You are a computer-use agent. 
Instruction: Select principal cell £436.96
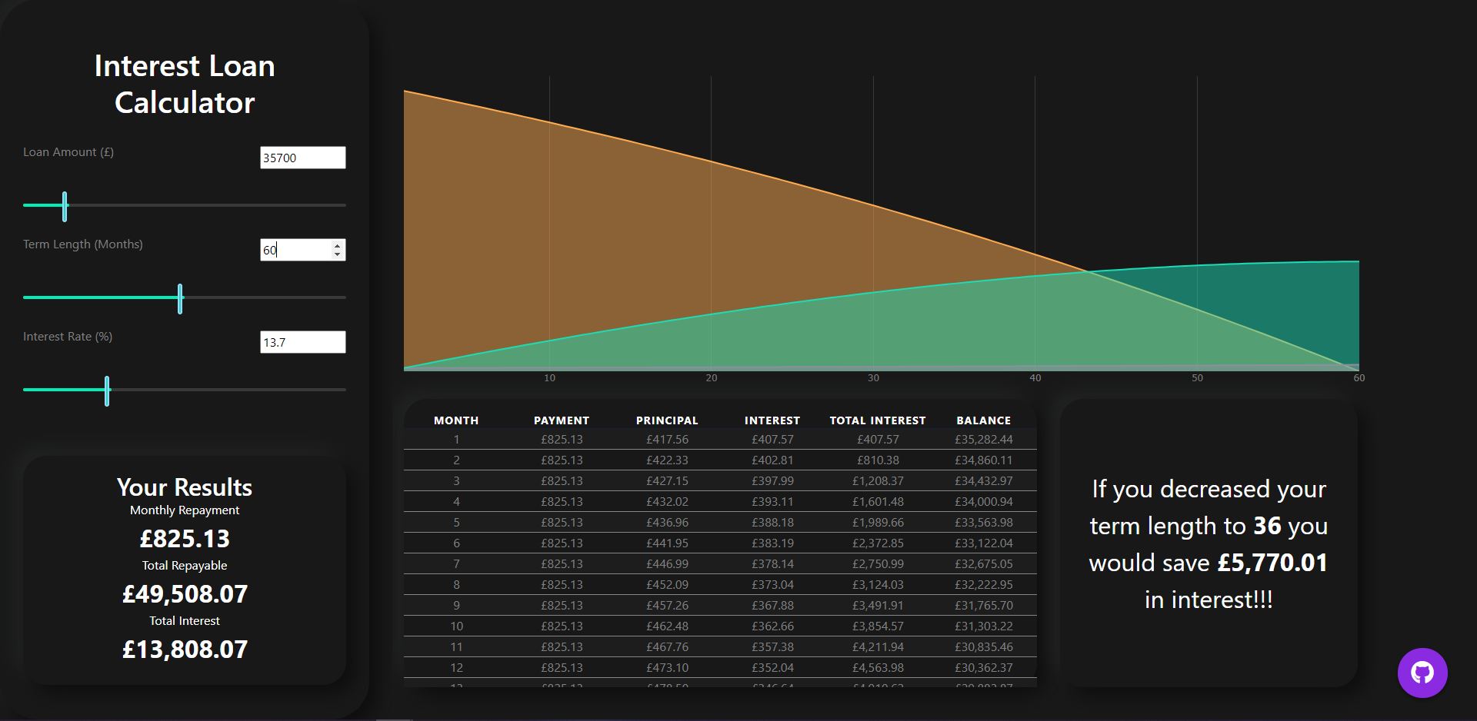pyautogui.click(x=667, y=523)
